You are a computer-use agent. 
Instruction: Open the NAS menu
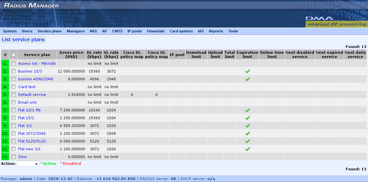point(93,31)
